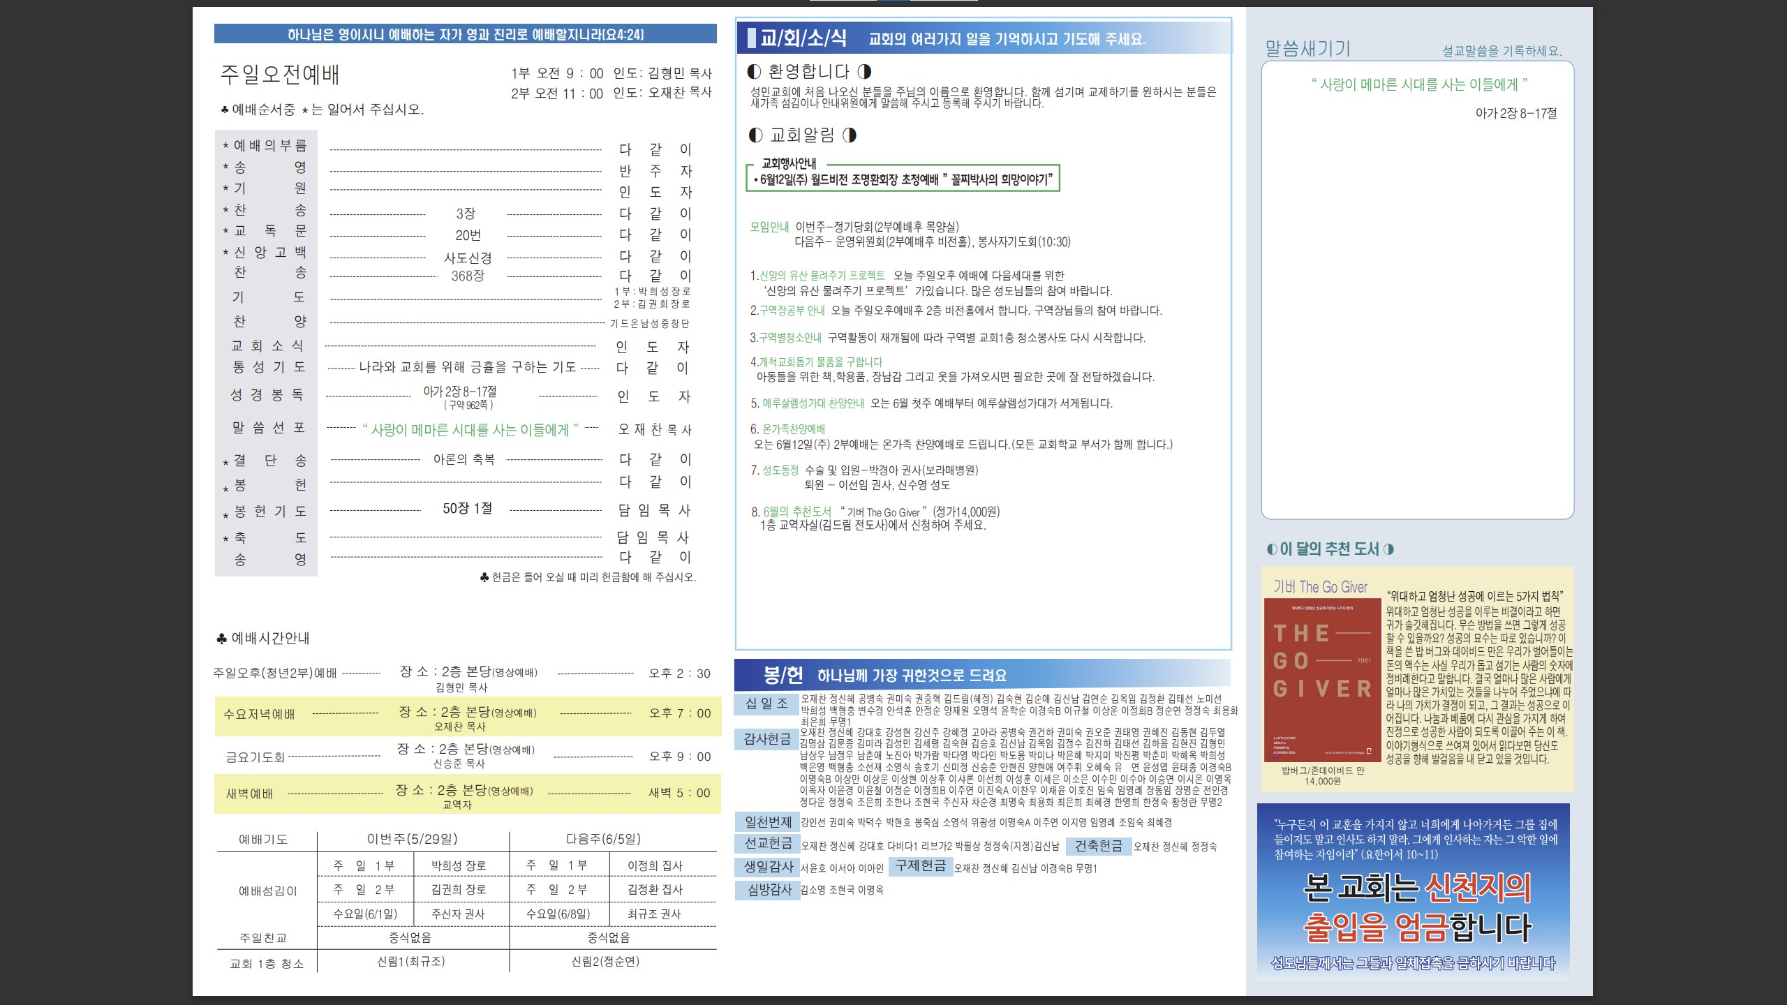Click cell '김정환 집사'
Screen dimensions: 1787x1005
[655, 889]
